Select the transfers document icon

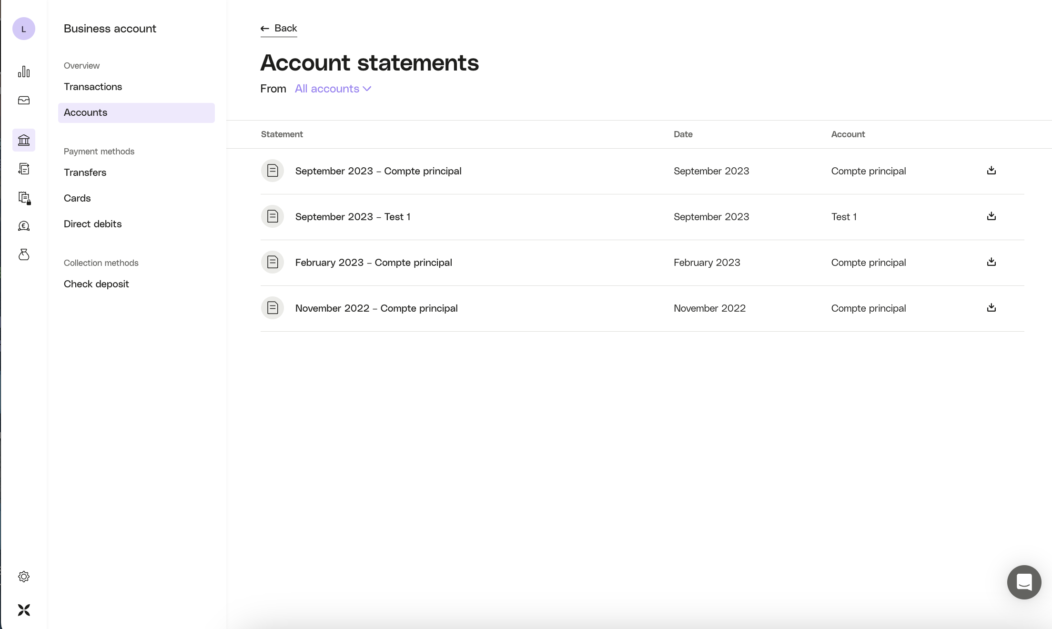point(24,169)
